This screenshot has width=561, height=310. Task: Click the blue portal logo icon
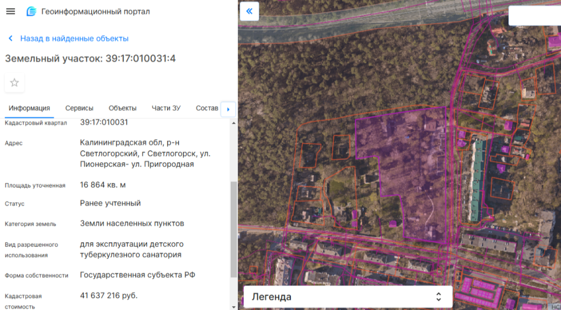point(31,12)
